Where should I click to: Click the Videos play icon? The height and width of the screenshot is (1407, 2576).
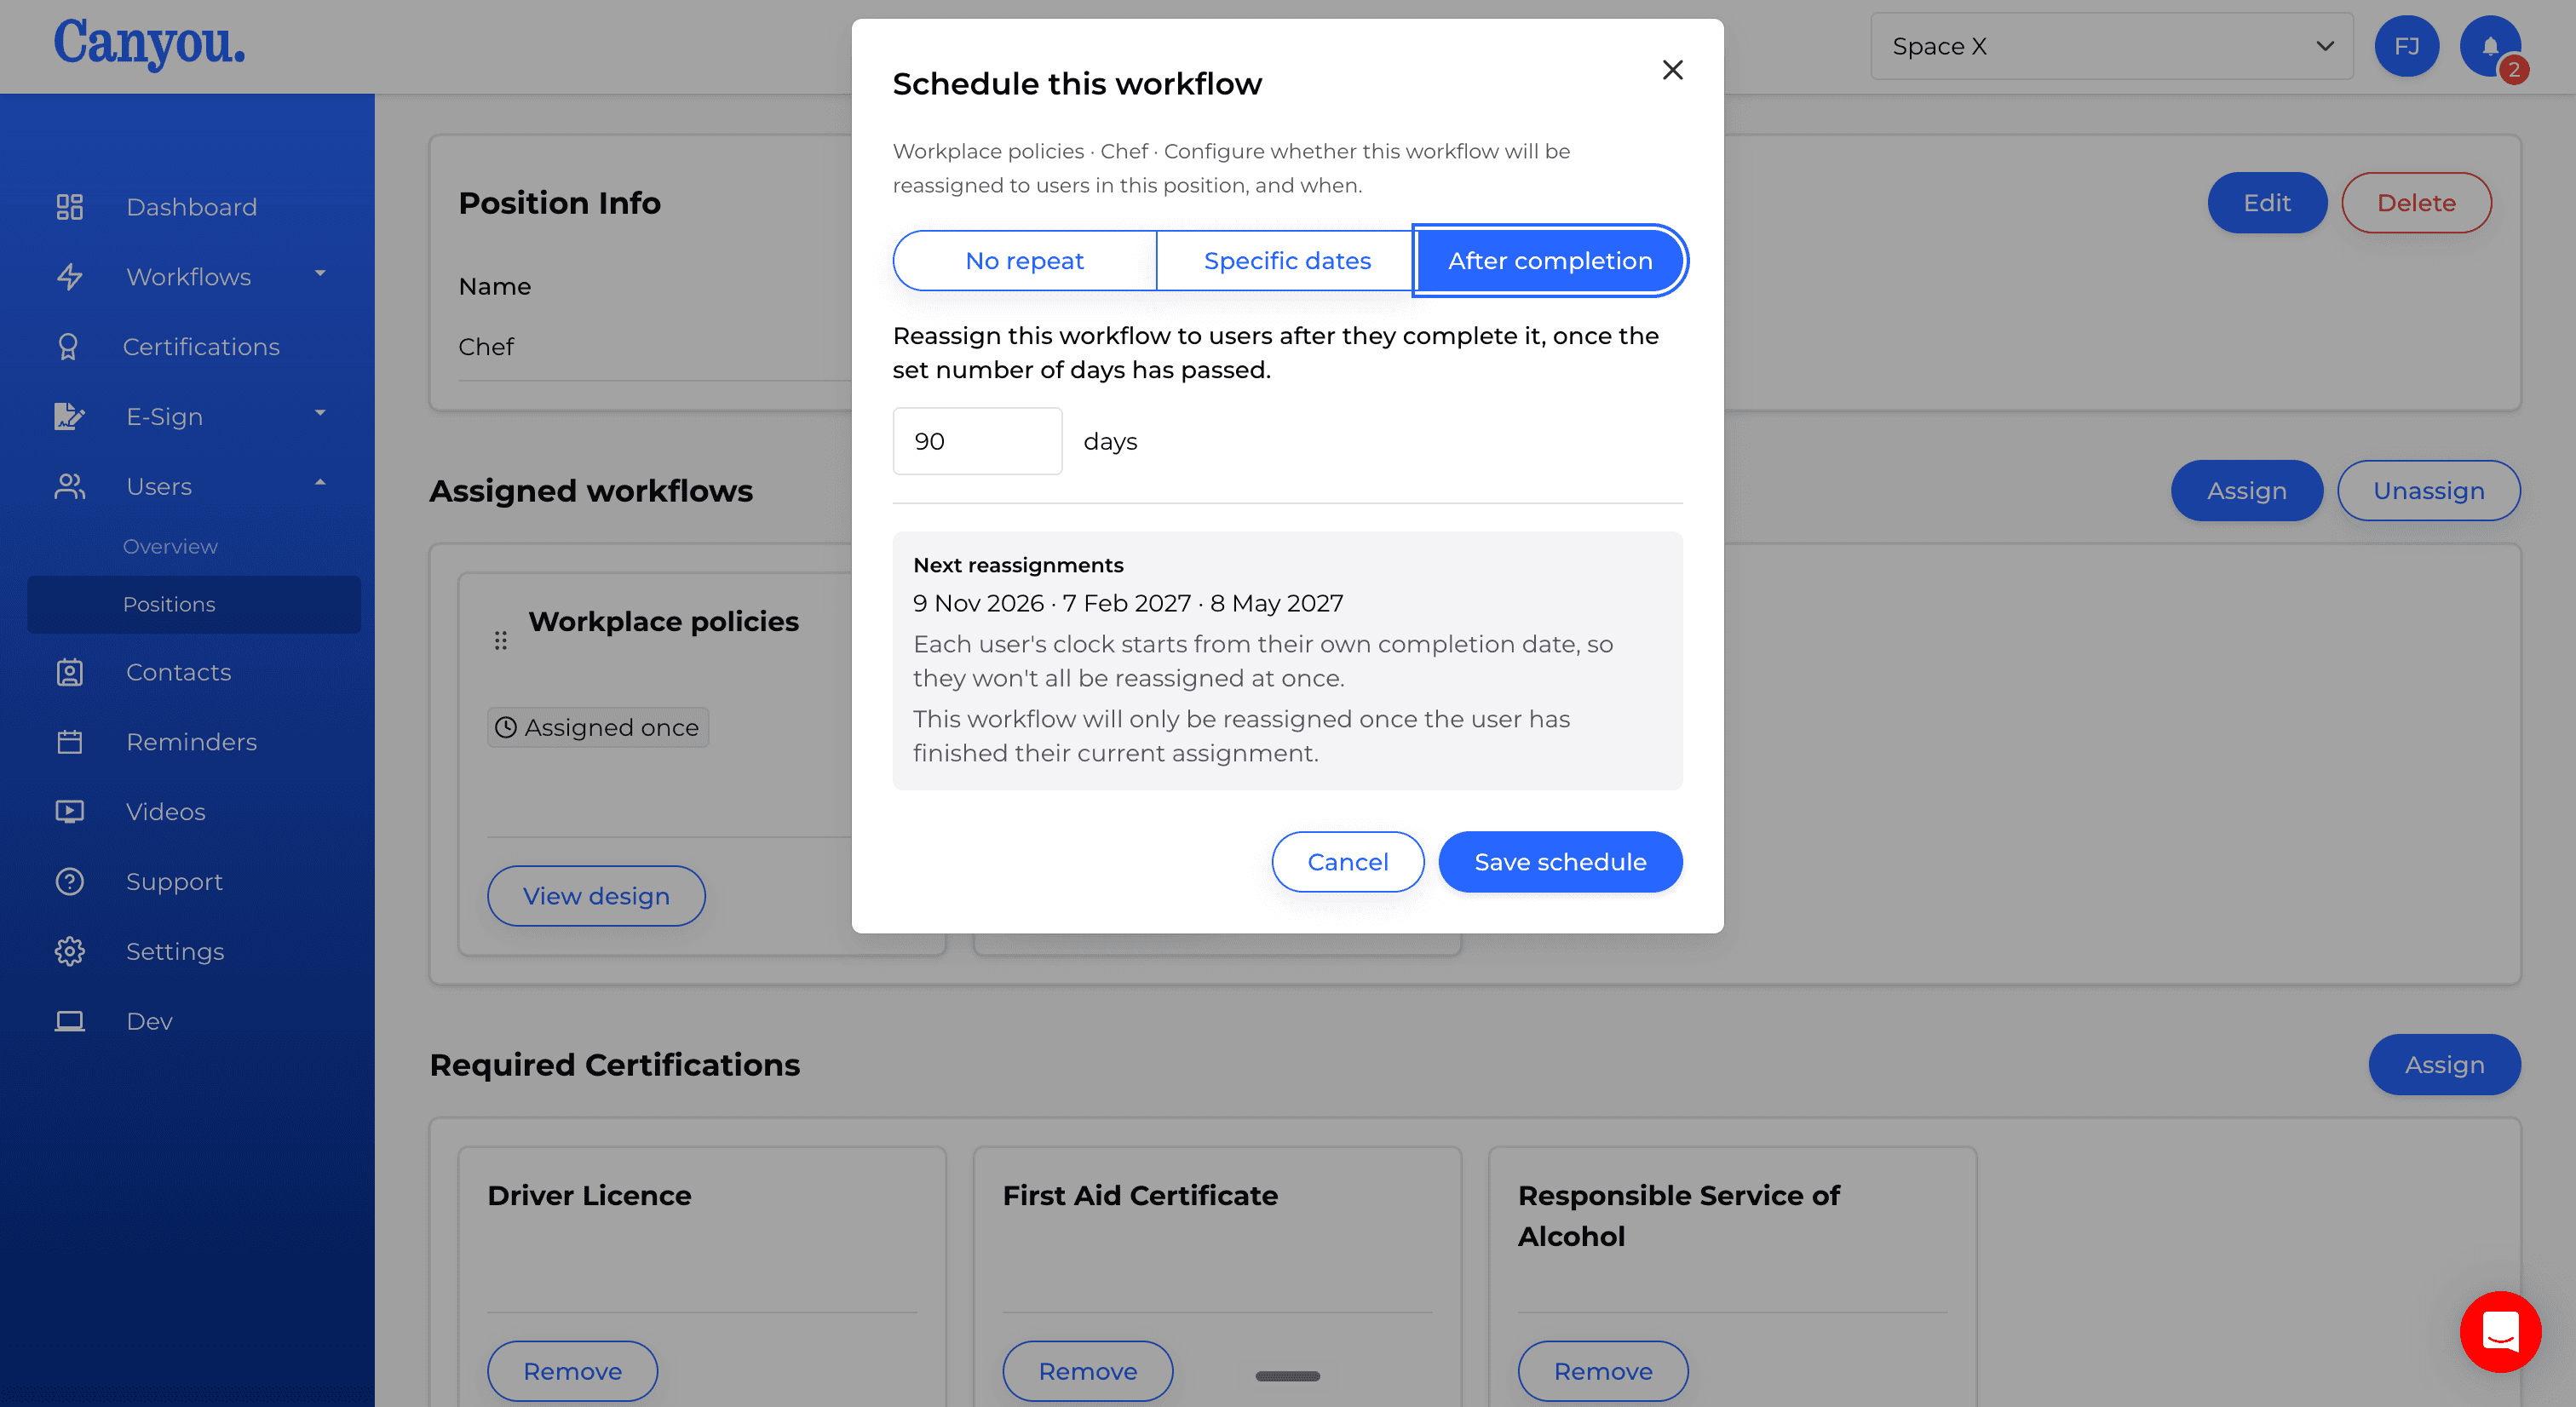[69, 811]
